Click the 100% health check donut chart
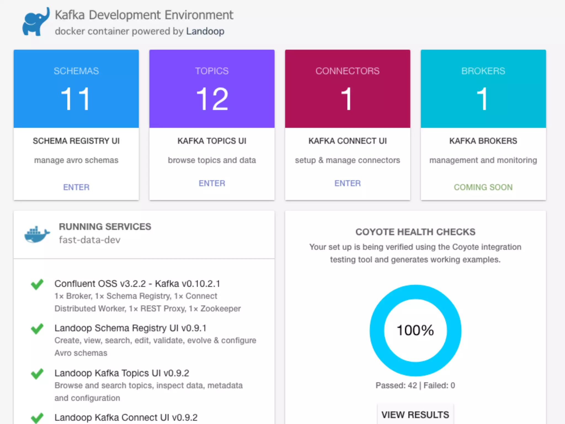 [x=415, y=330]
